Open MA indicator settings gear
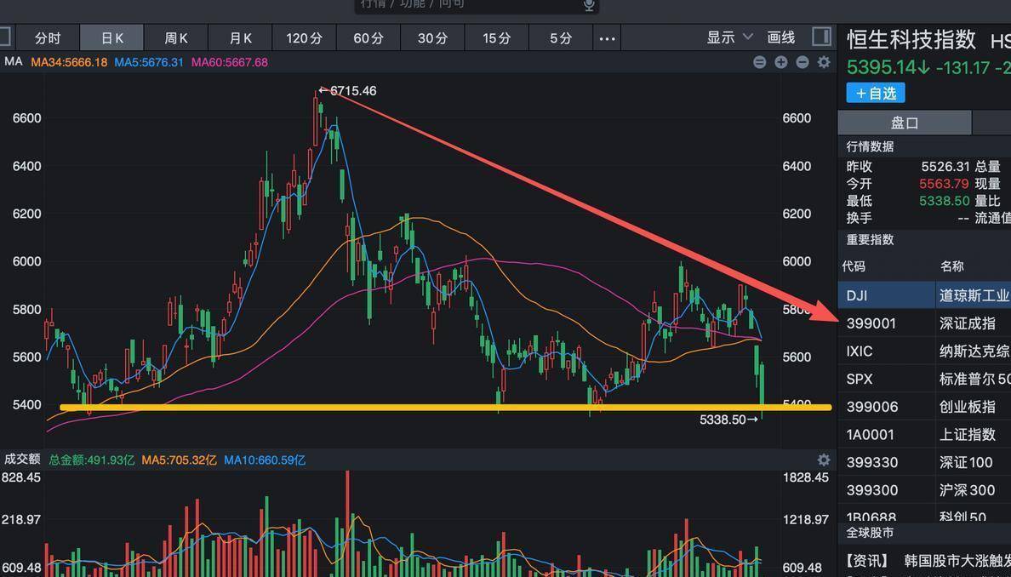This screenshot has width=1011, height=577. point(823,62)
